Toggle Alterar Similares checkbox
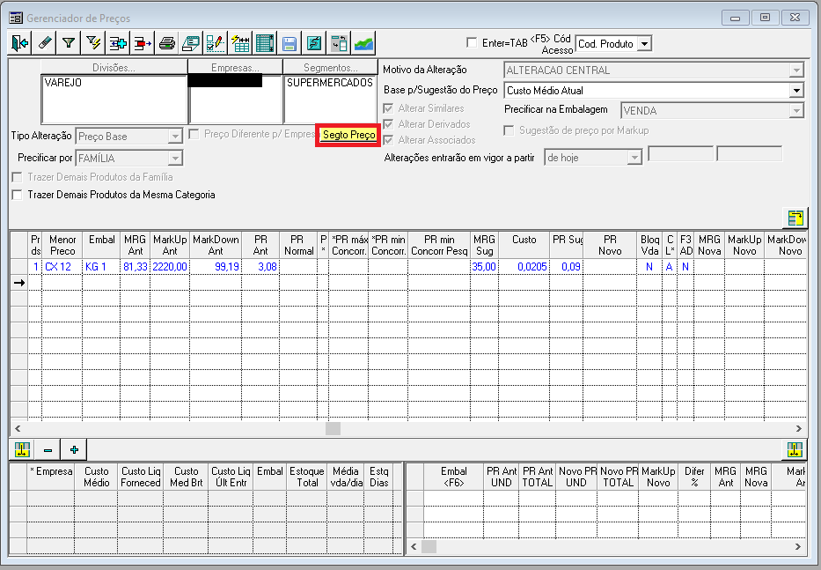The image size is (821, 570). 388,108
